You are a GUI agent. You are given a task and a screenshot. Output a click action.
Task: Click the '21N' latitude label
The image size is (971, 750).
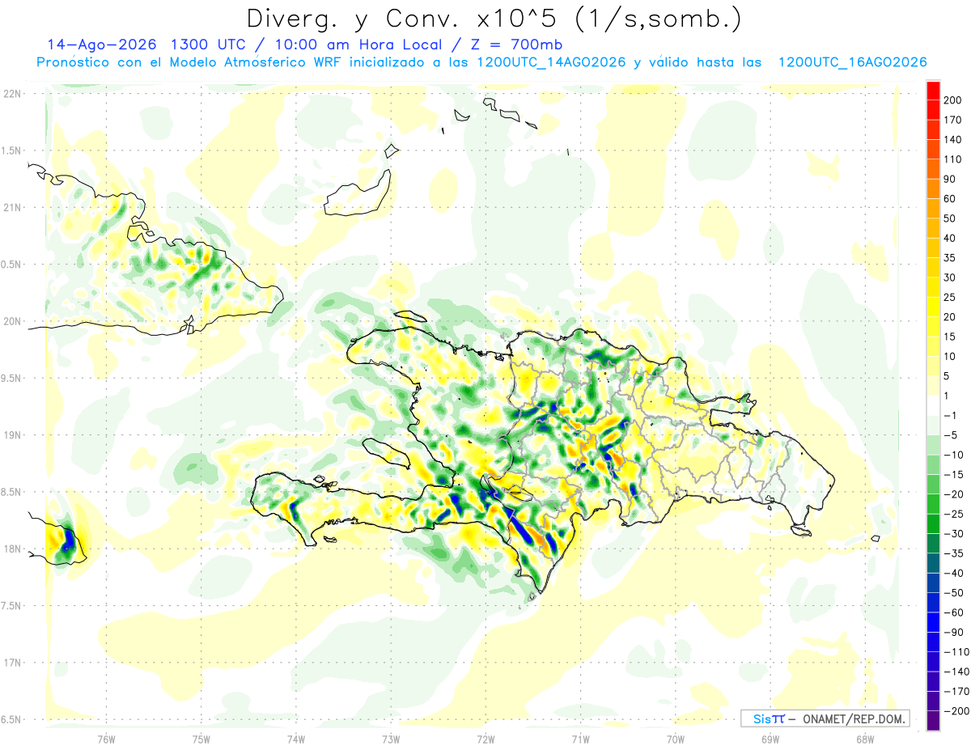11,208
